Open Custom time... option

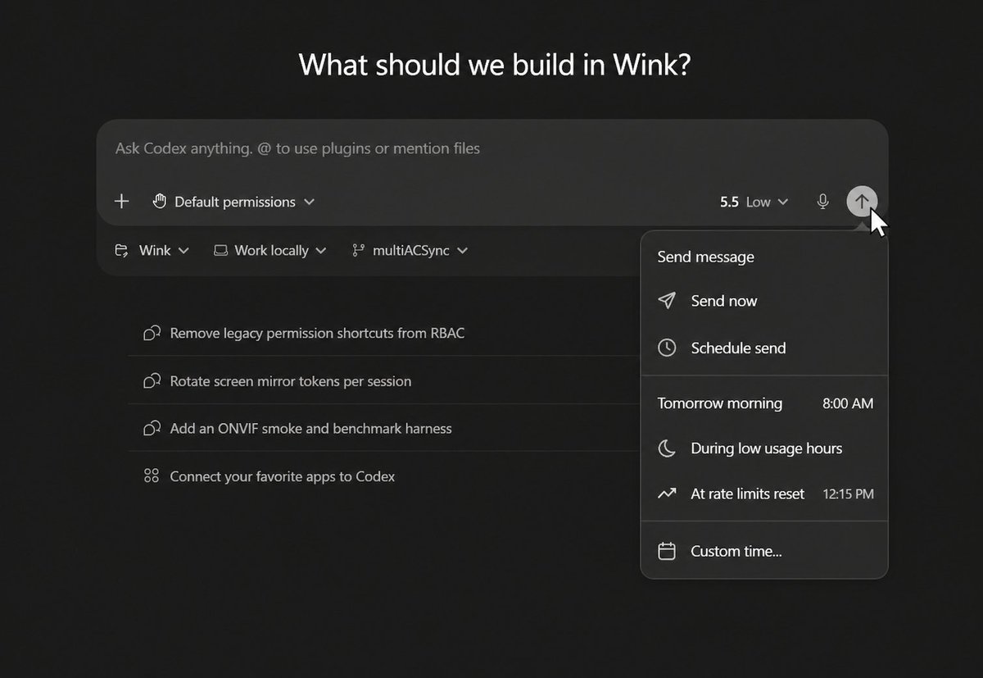(764, 551)
